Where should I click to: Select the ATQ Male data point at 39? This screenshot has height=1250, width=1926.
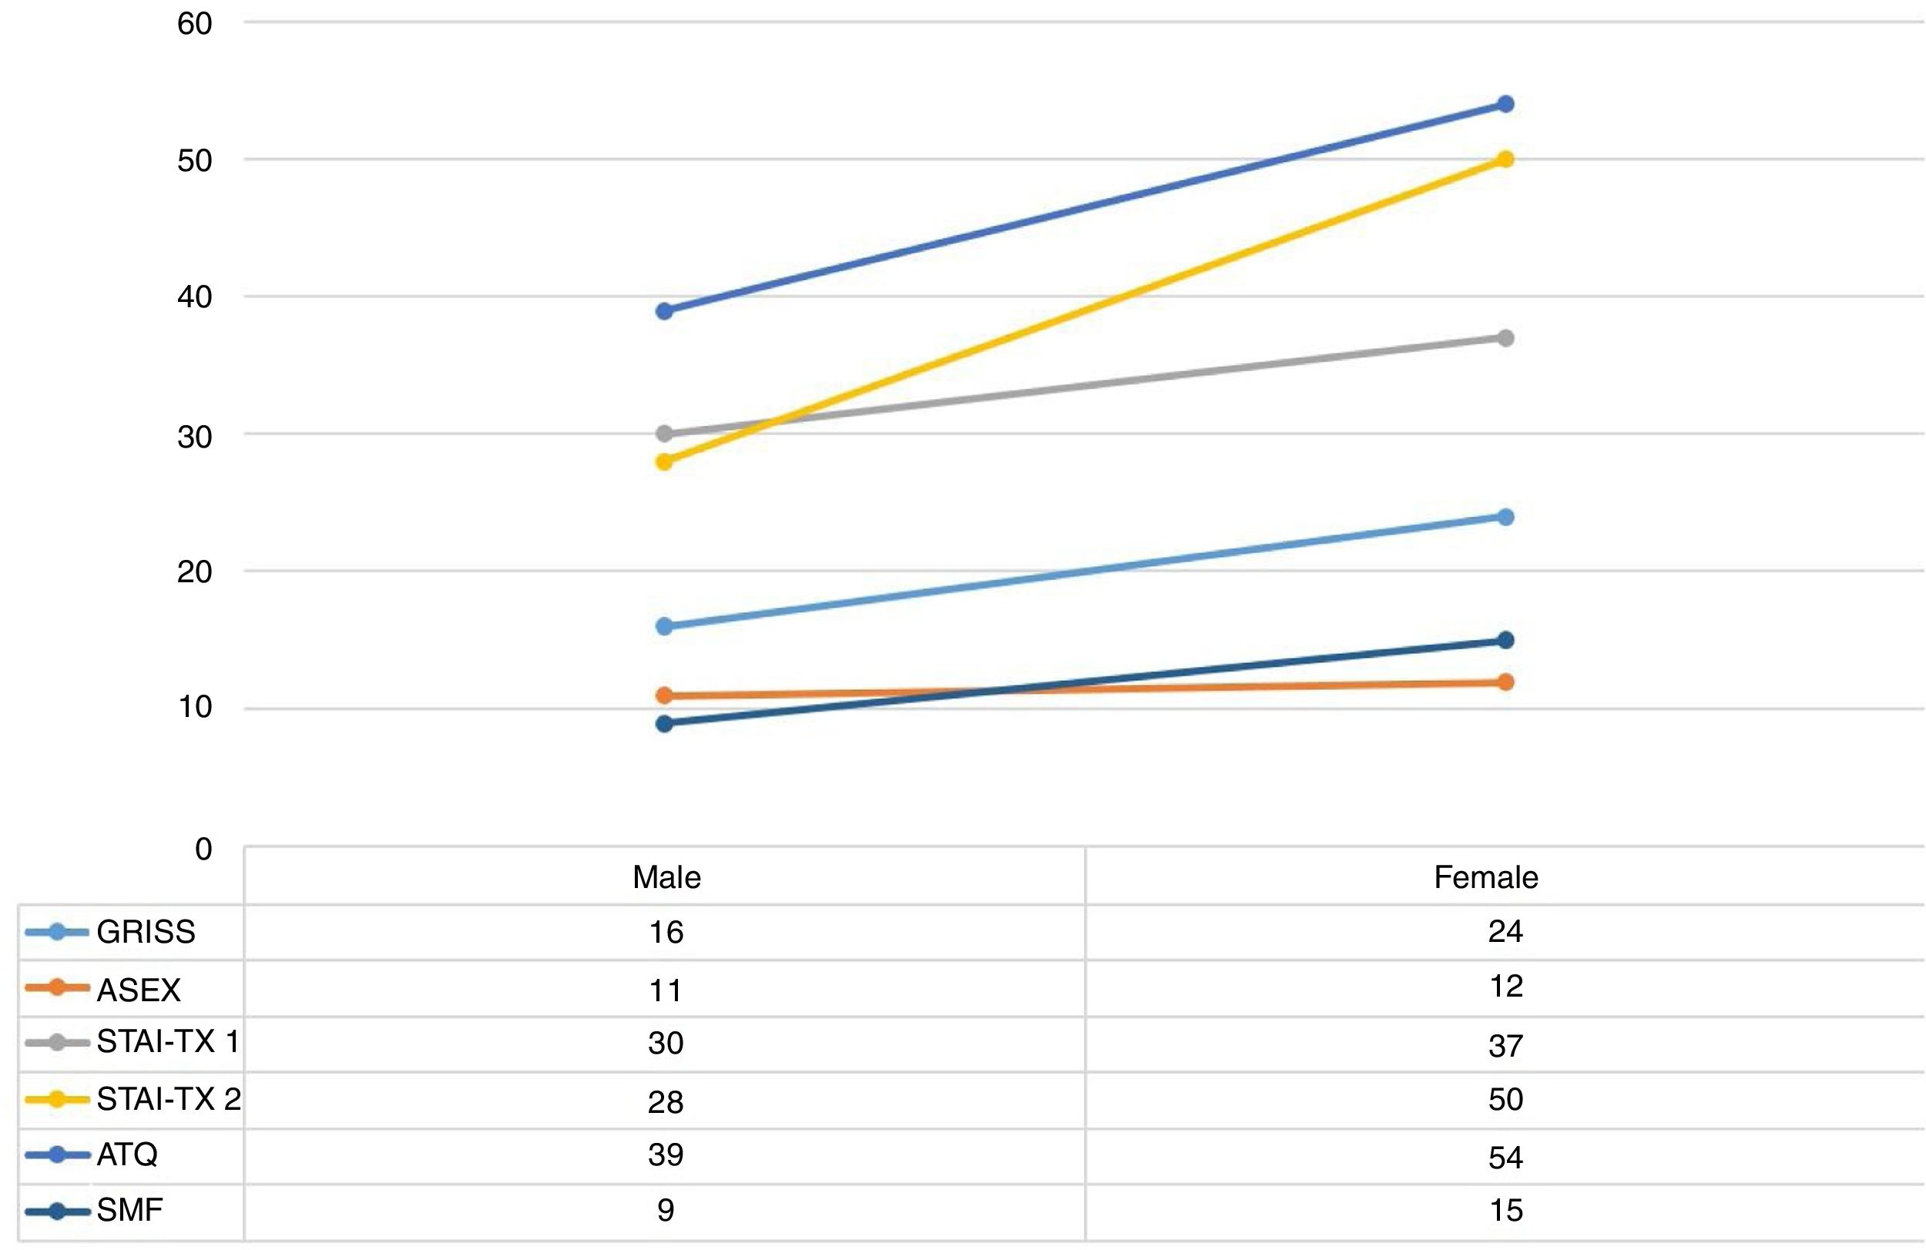664,310
